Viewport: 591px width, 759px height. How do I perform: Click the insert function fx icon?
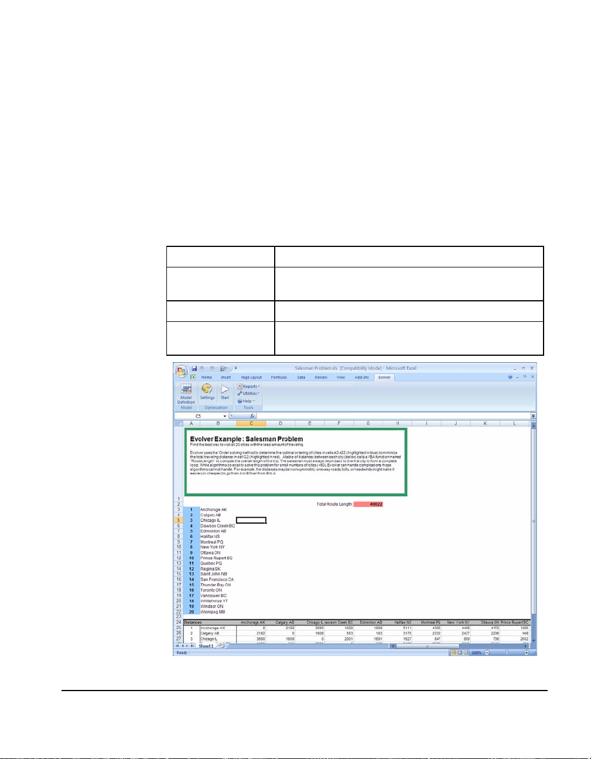point(252,416)
